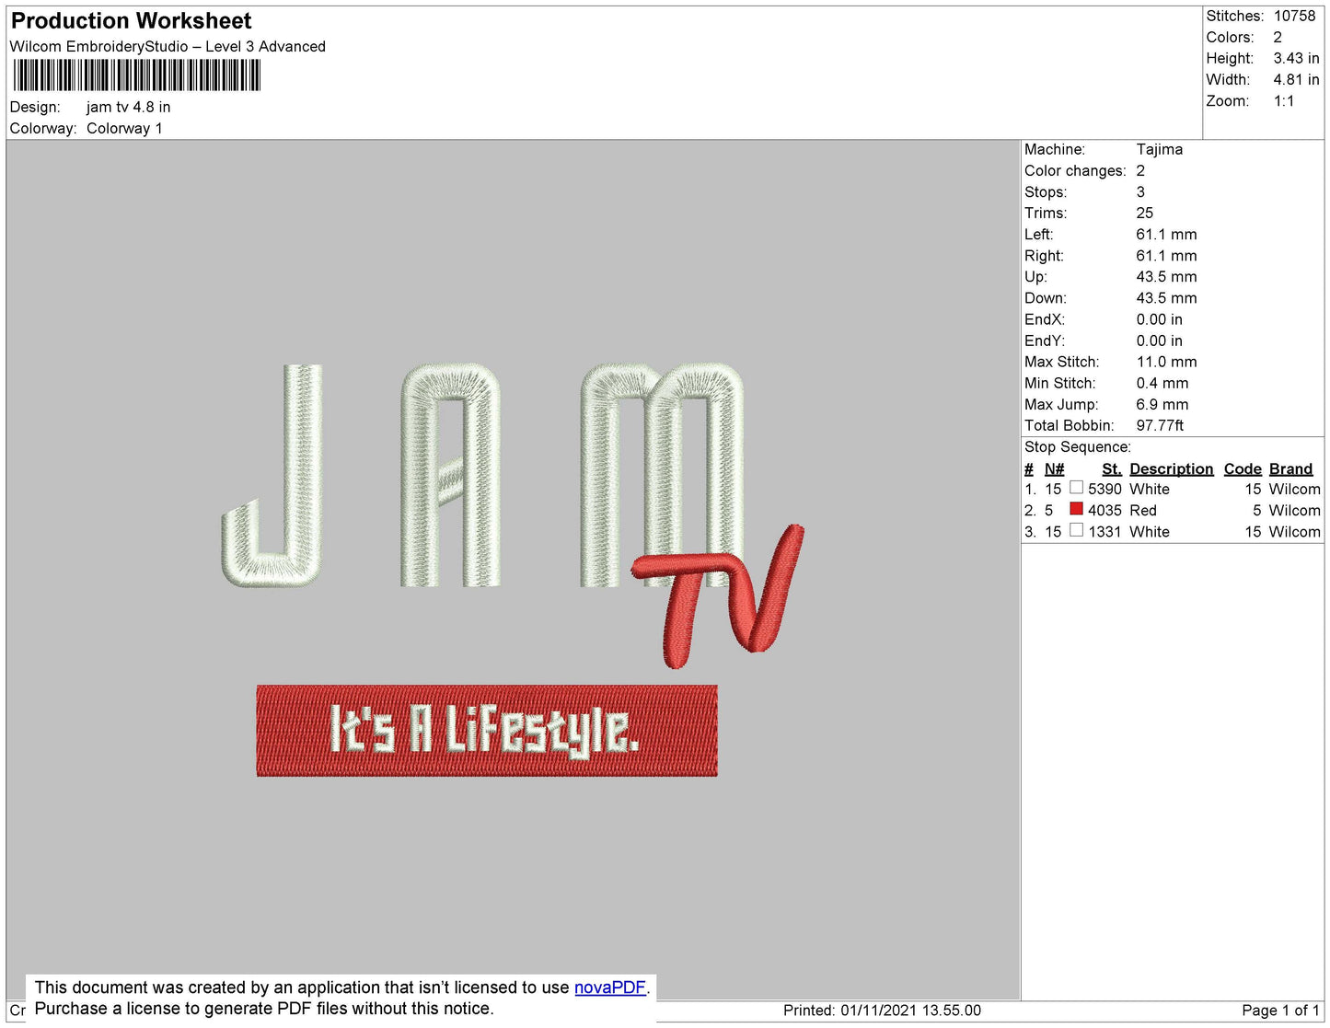Select the stitch count 1331 in row 3

[x=1104, y=531]
